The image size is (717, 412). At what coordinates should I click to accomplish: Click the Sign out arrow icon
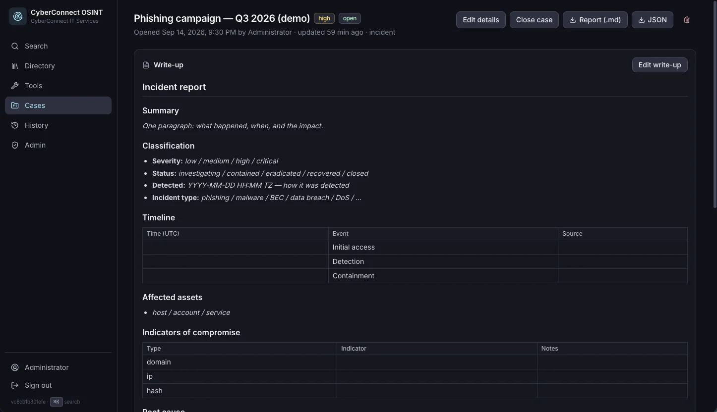(15, 385)
